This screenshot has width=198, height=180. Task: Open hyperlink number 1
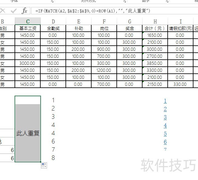(x=165, y=101)
